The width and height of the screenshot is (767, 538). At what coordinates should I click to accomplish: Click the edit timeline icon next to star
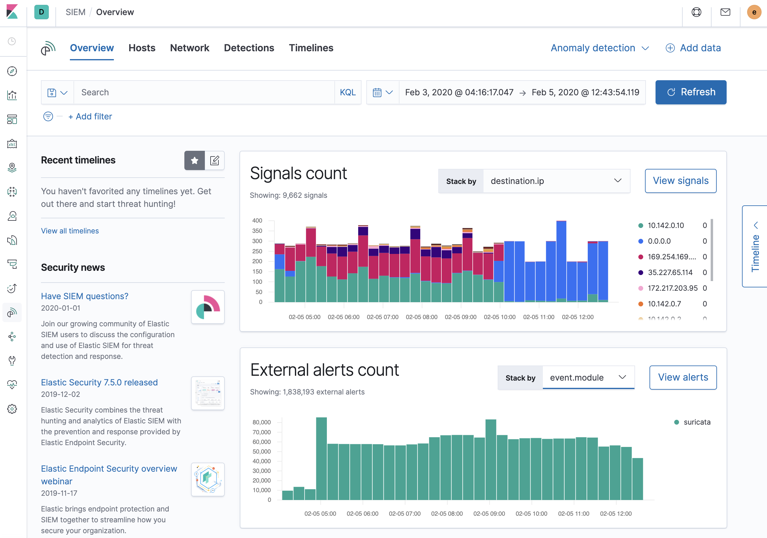coord(214,160)
